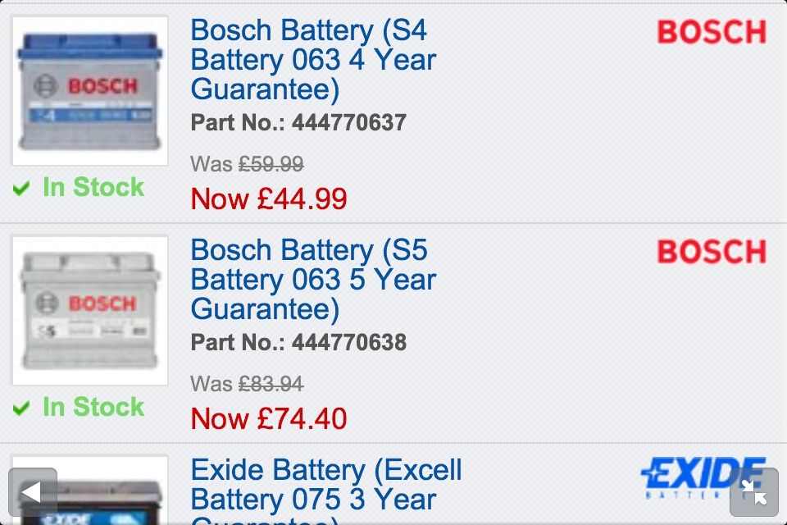Click the Bosch logo beside S5 battery
The image size is (787, 525).
click(x=711, y=253)
